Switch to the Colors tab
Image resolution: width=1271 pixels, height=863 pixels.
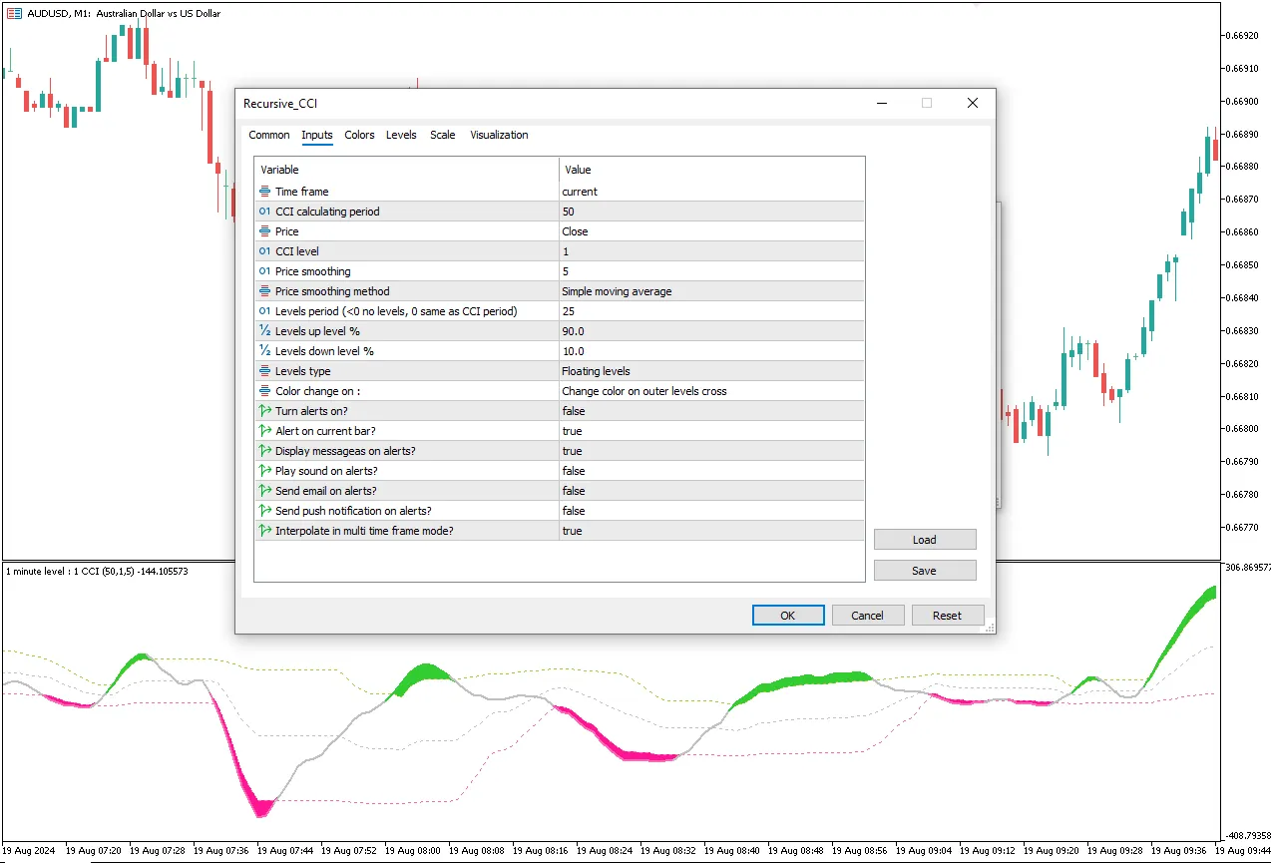[x=359, y=135]
